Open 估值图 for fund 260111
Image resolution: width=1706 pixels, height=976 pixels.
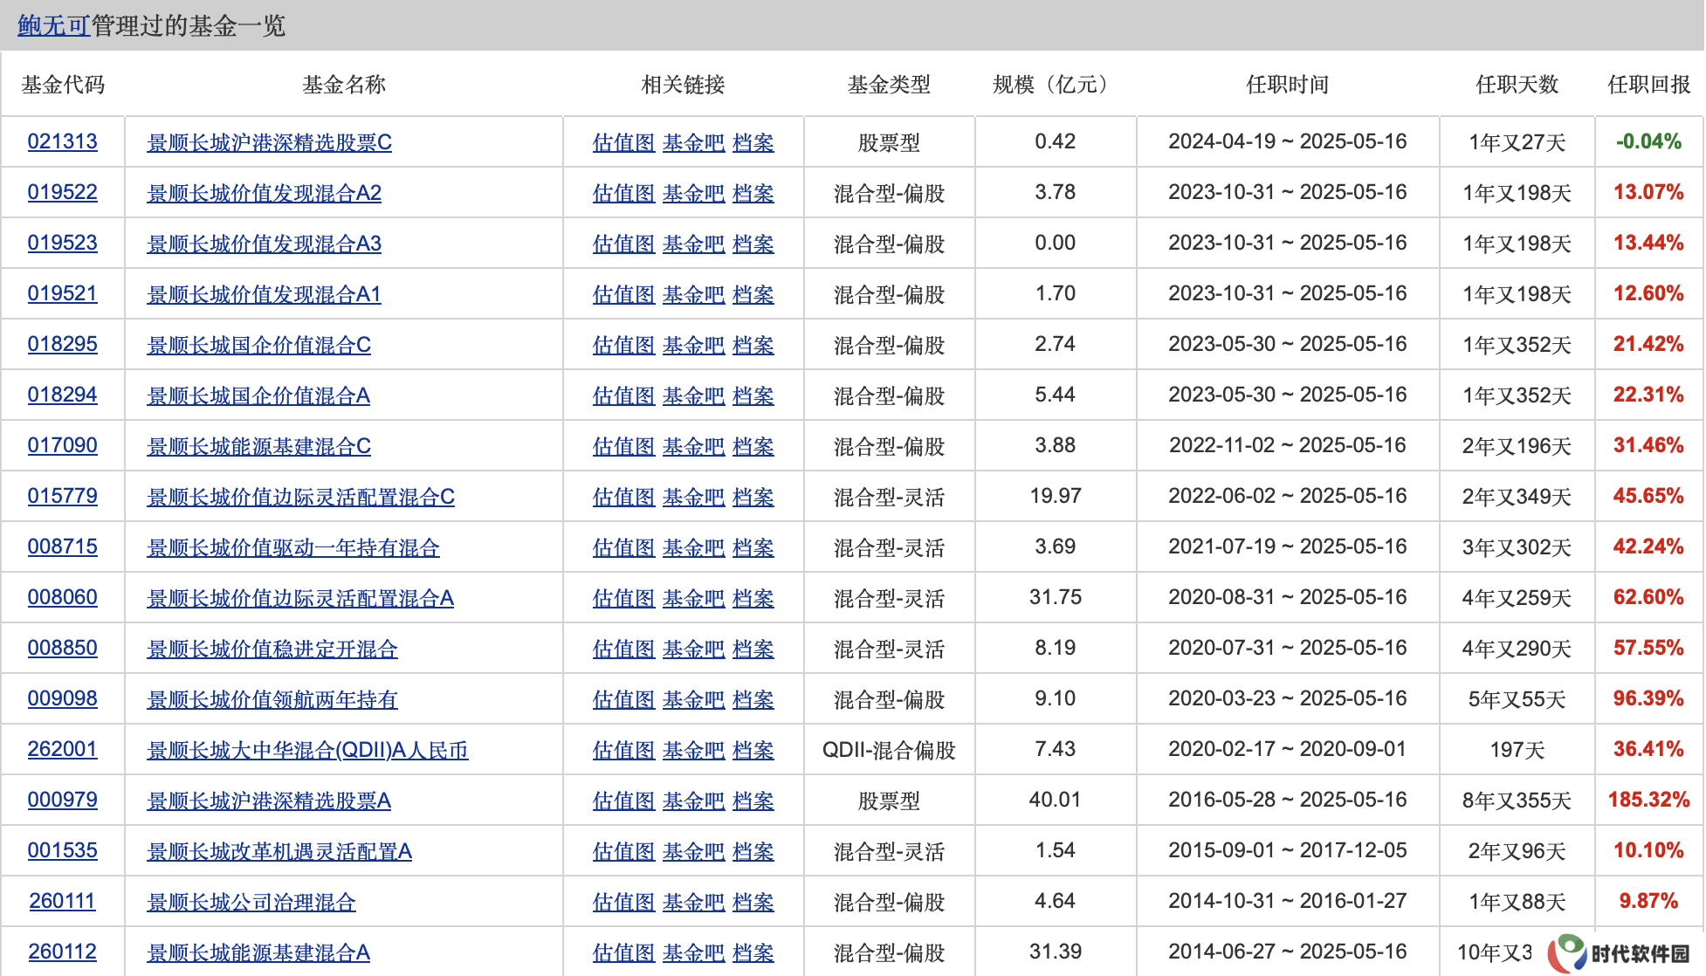click(x=624, y=902)
